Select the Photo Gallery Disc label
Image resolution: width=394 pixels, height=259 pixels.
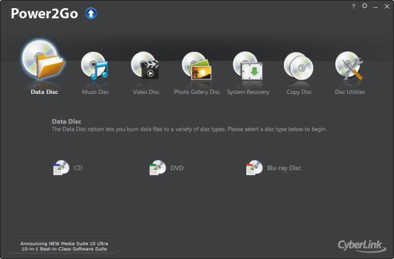click(197, 92)
